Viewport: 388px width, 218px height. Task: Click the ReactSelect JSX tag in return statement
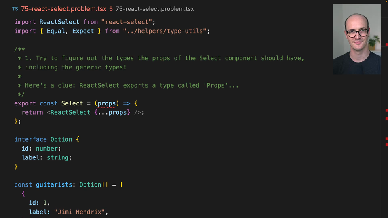[x=70, y=112]
